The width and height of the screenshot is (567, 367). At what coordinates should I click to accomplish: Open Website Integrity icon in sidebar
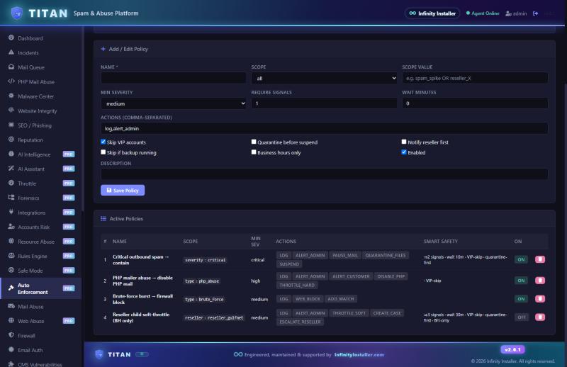click(11, 111)
